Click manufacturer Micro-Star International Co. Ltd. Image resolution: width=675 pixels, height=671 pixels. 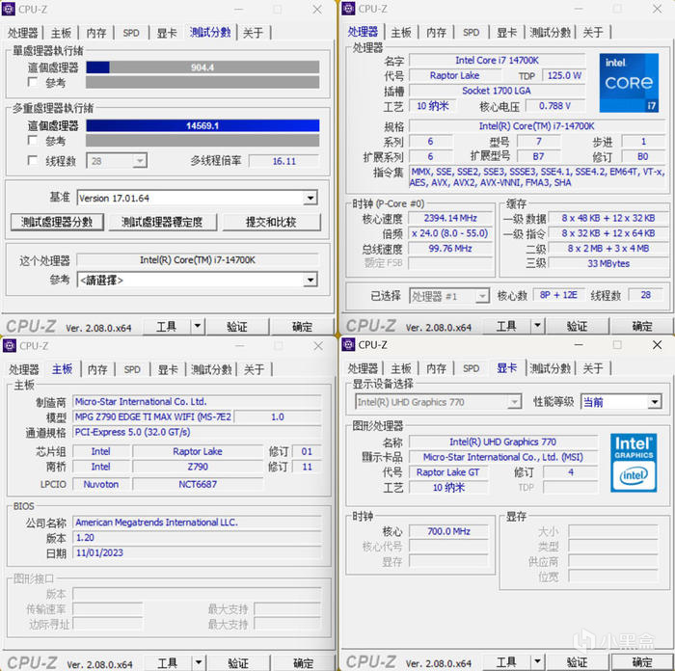pos(197,402)
